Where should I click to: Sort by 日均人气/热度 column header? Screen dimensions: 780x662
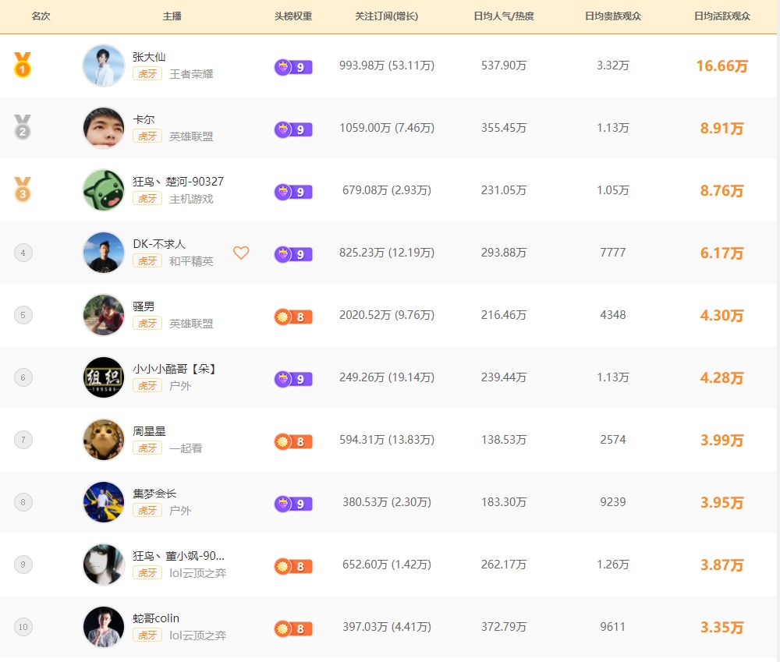point(504,16)
